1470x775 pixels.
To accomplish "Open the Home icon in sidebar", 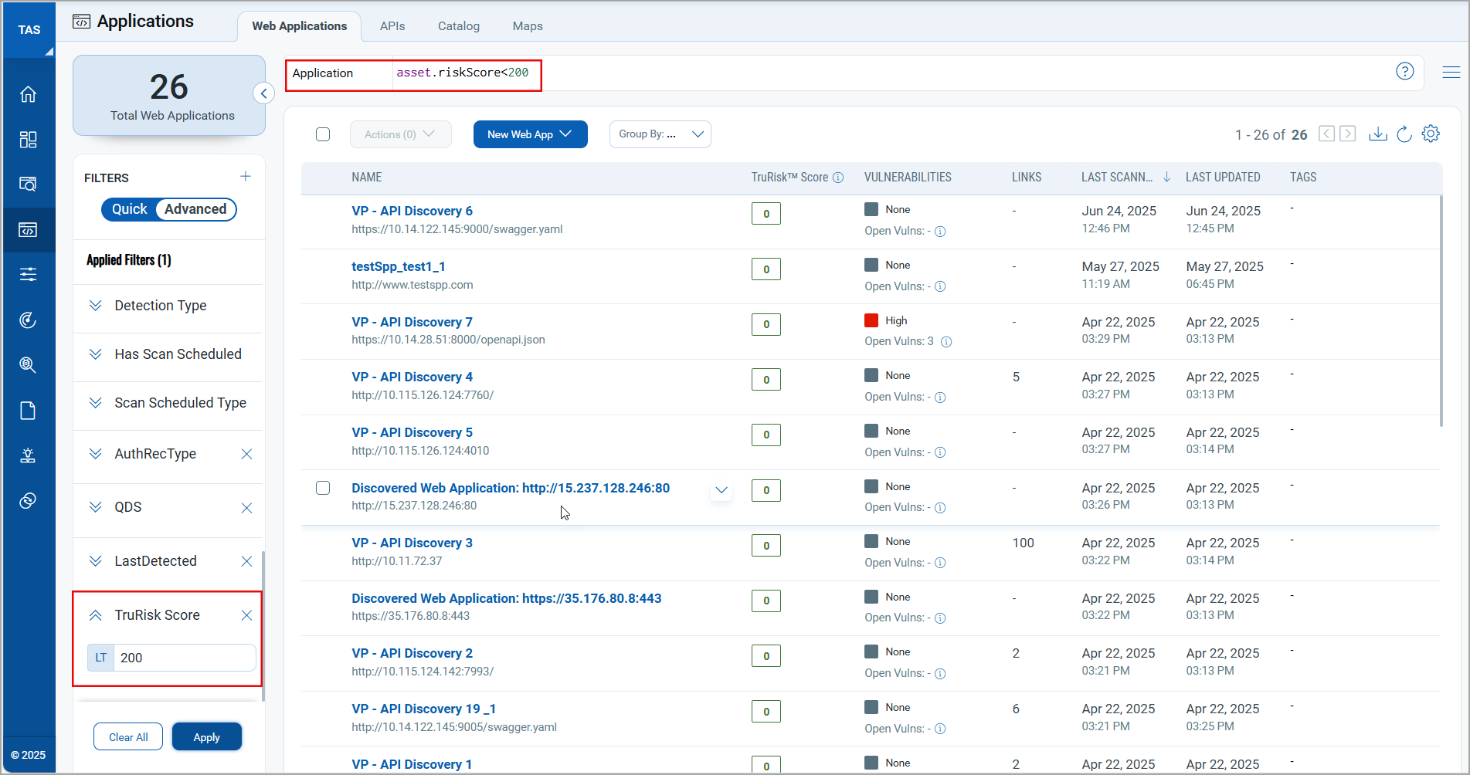I will click(28, 94).
